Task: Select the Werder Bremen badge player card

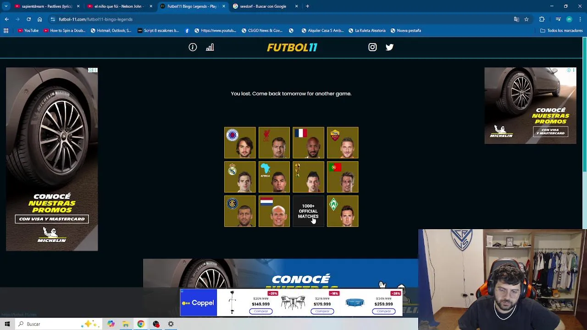Action: (343, 211)
